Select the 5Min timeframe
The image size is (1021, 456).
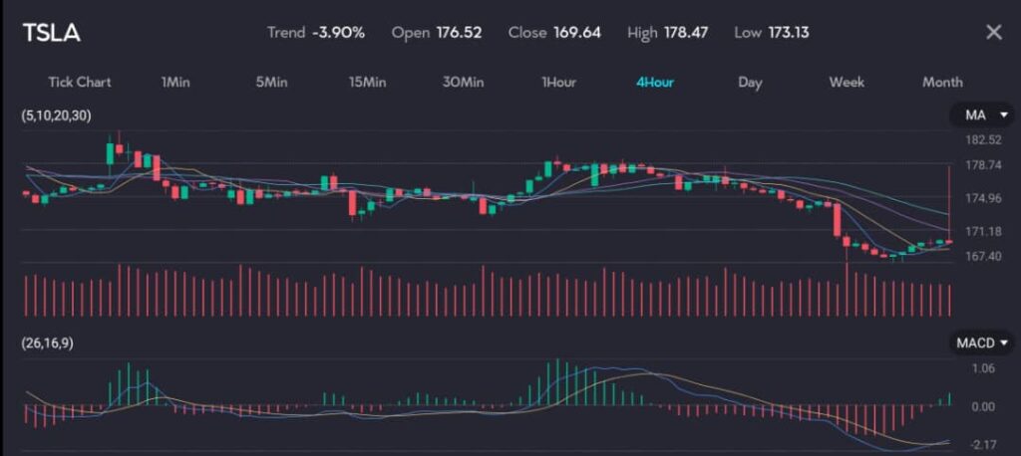tap(271, 82)
